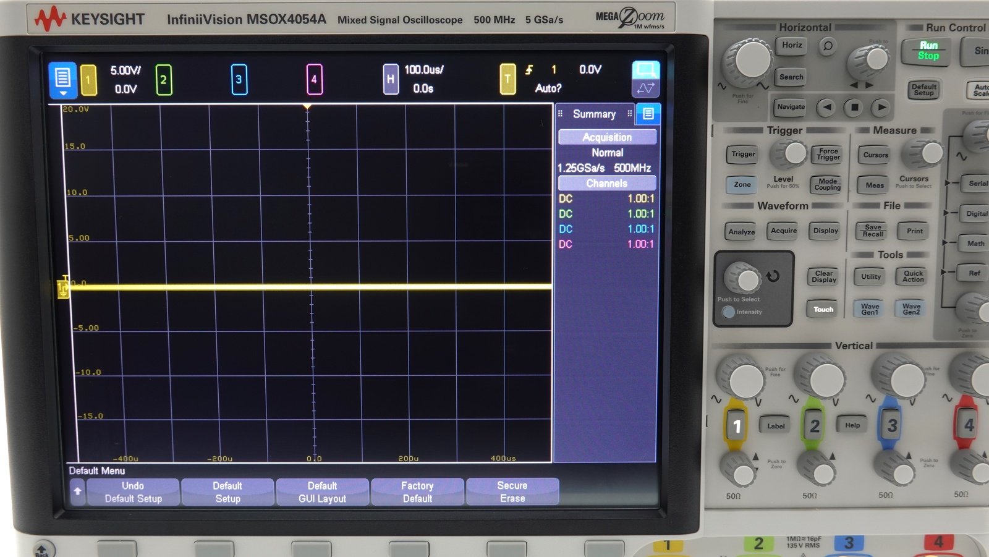Viewport: 989px width, 557px height.
Task: Tap the up arrow back softkey icon
Action: [77, 491]
